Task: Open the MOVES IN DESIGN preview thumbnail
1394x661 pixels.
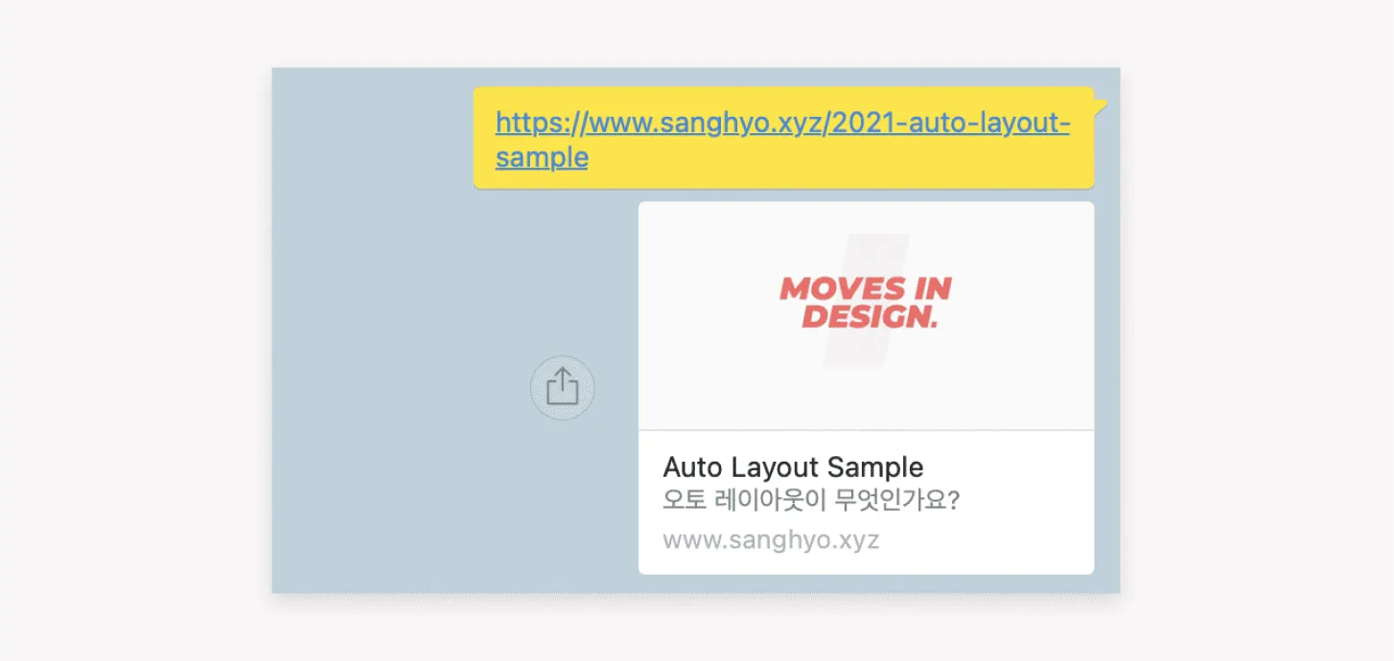Action: [866, 316]
